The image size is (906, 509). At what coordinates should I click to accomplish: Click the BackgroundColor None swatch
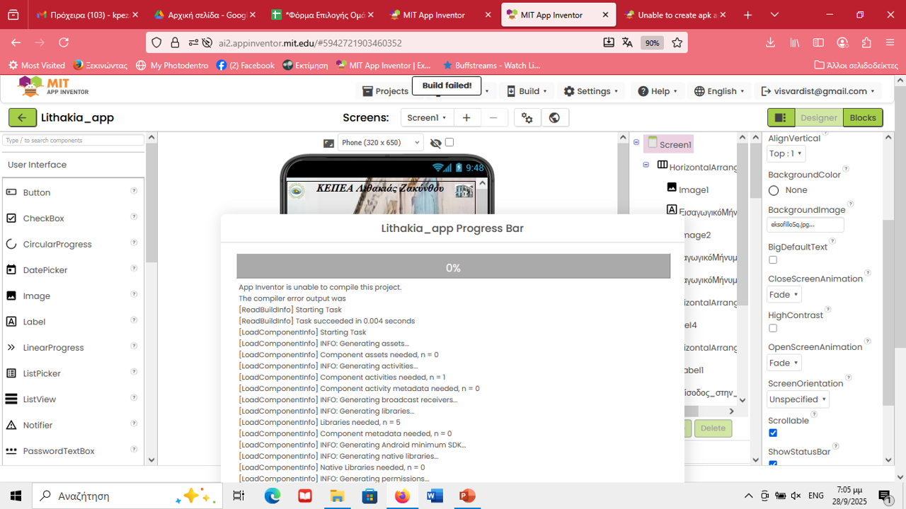774,190
